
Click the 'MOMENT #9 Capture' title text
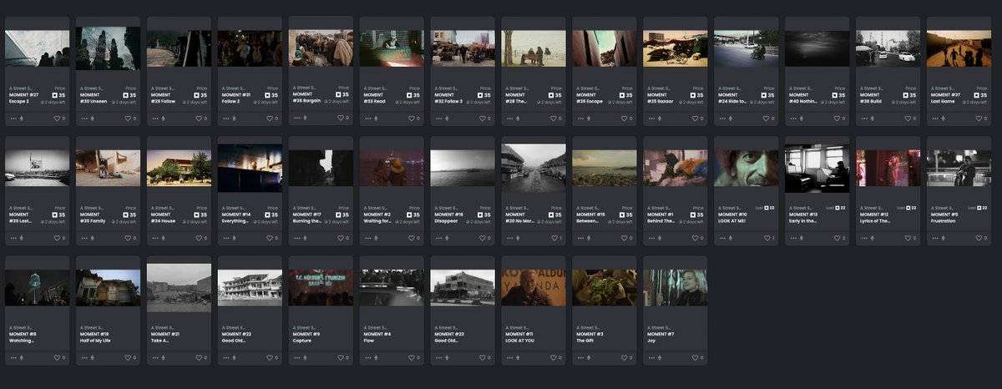[307, 337]
